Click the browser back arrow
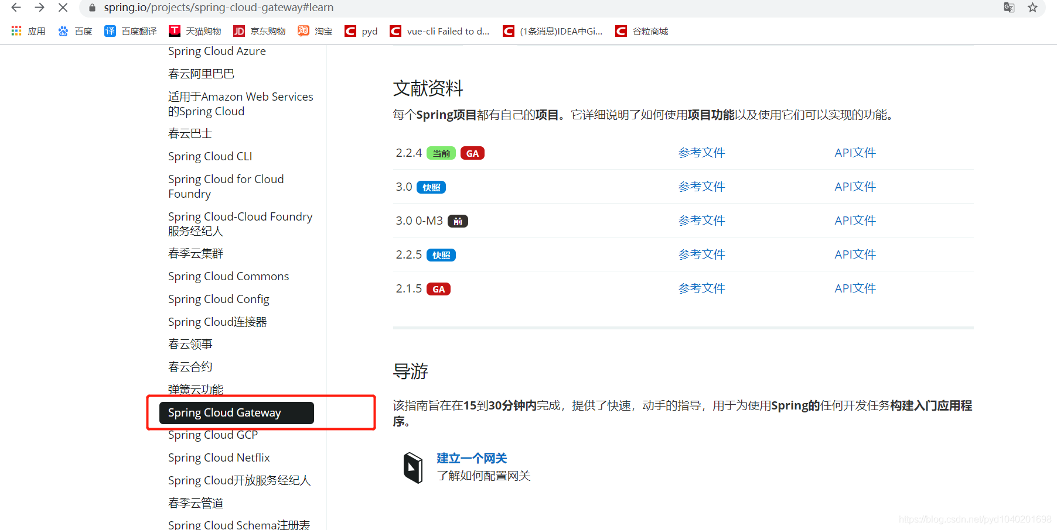 tap(16, 8)
